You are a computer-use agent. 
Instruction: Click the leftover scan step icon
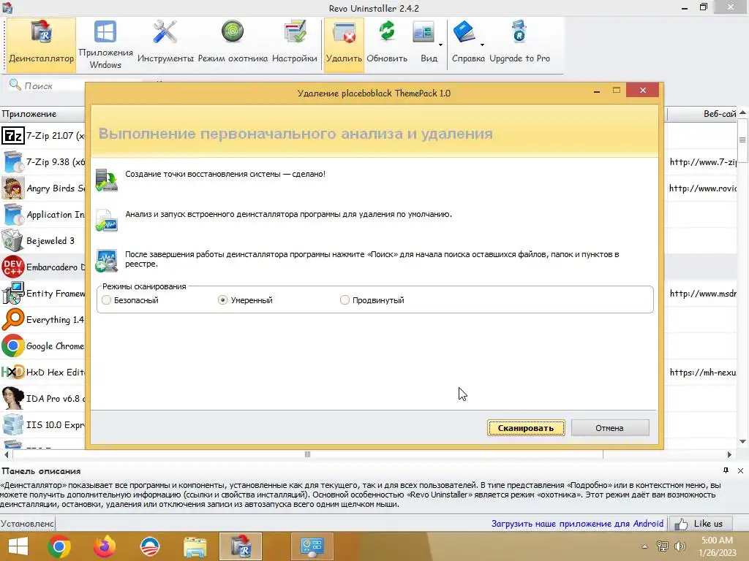tap(107, 261)
